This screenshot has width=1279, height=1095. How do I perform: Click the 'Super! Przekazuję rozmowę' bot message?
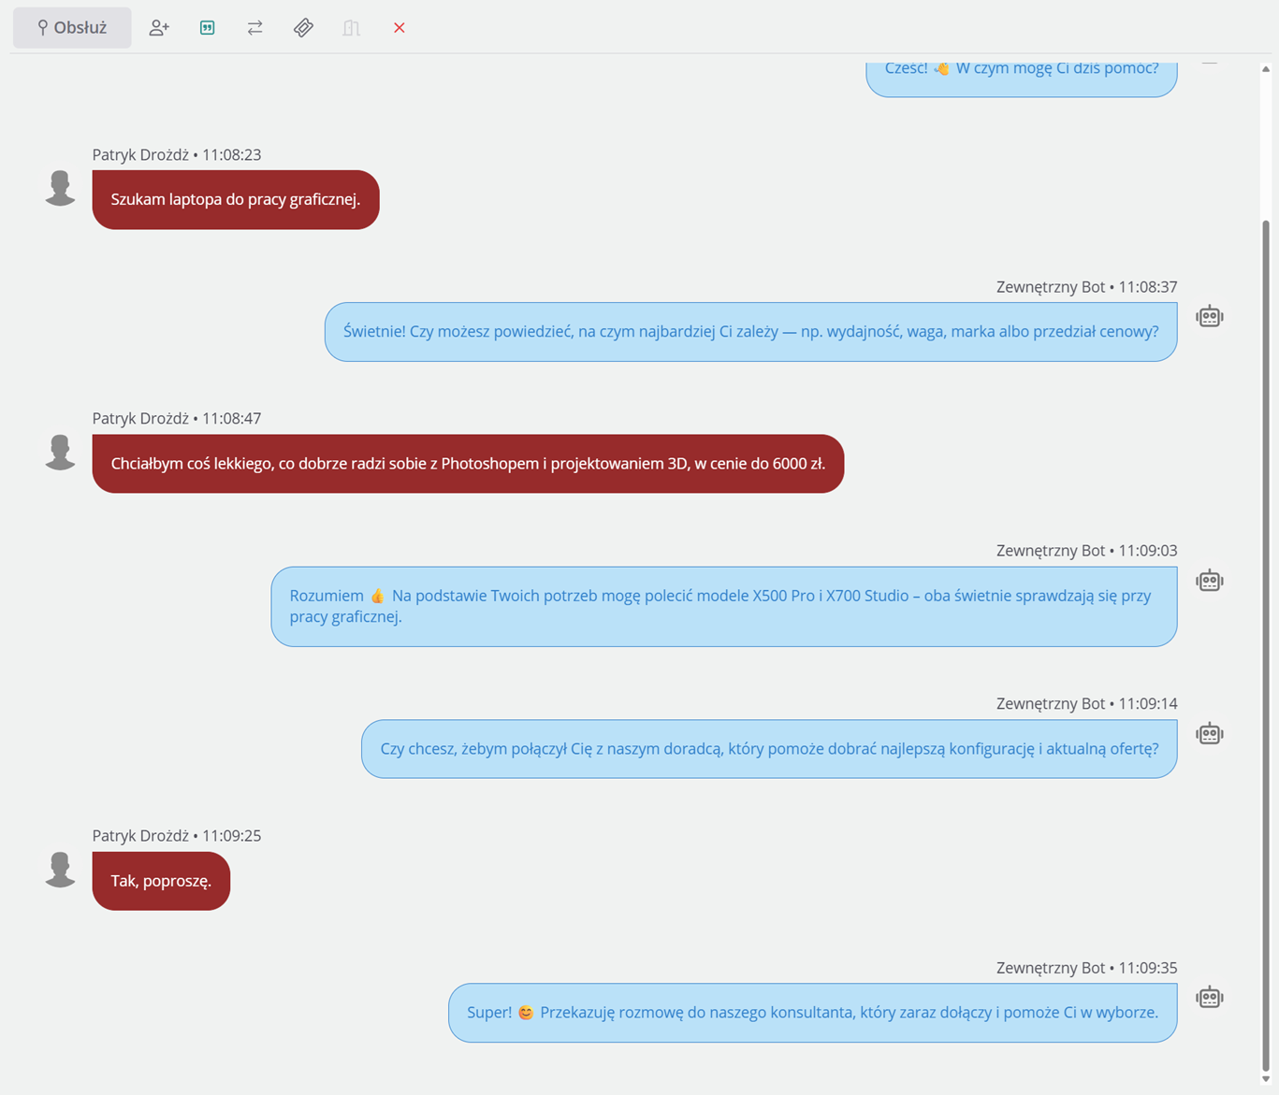pos(813,1013)
